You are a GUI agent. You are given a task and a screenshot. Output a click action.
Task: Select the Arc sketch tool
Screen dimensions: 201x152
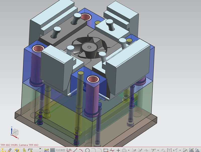click(x=81, y=150)
